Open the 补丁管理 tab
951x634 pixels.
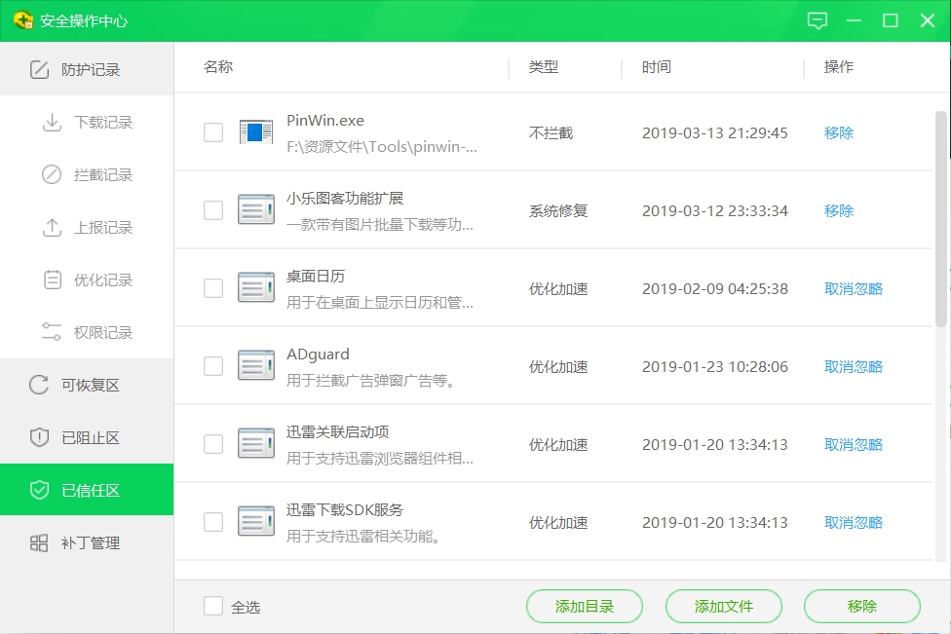point(87,542)
